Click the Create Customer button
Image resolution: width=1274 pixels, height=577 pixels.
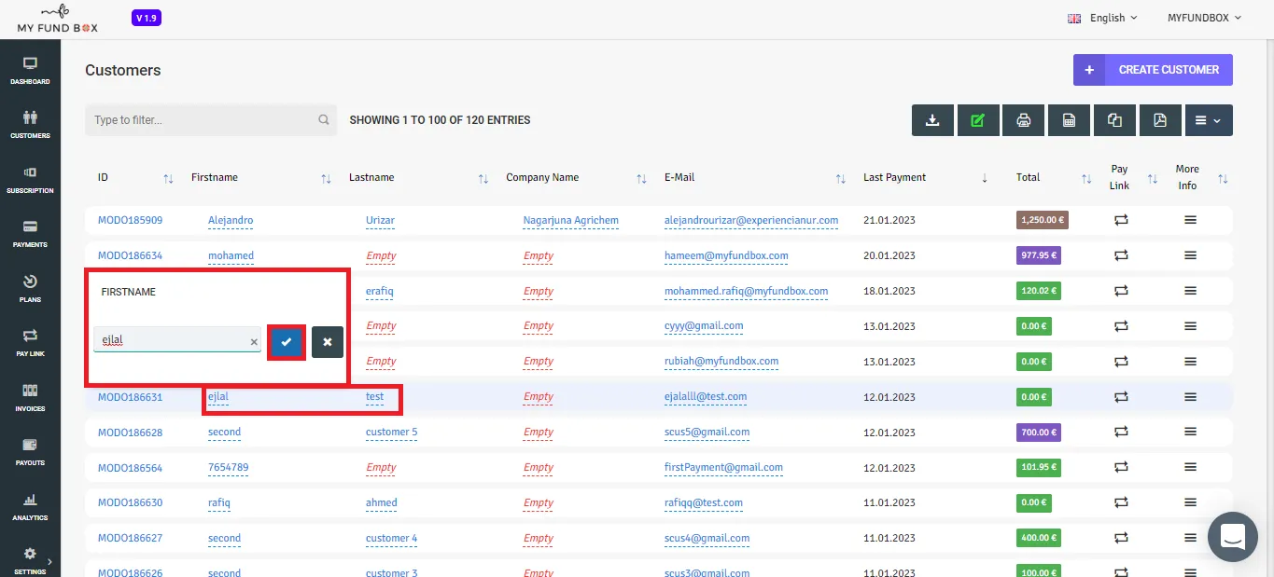(1153, 70)
